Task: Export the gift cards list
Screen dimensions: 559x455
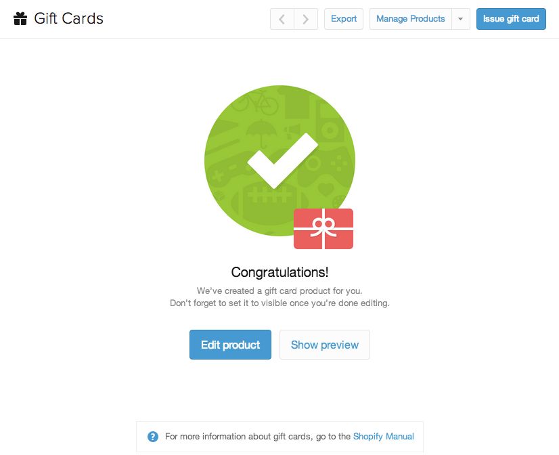Action: (x=344, y=19)
